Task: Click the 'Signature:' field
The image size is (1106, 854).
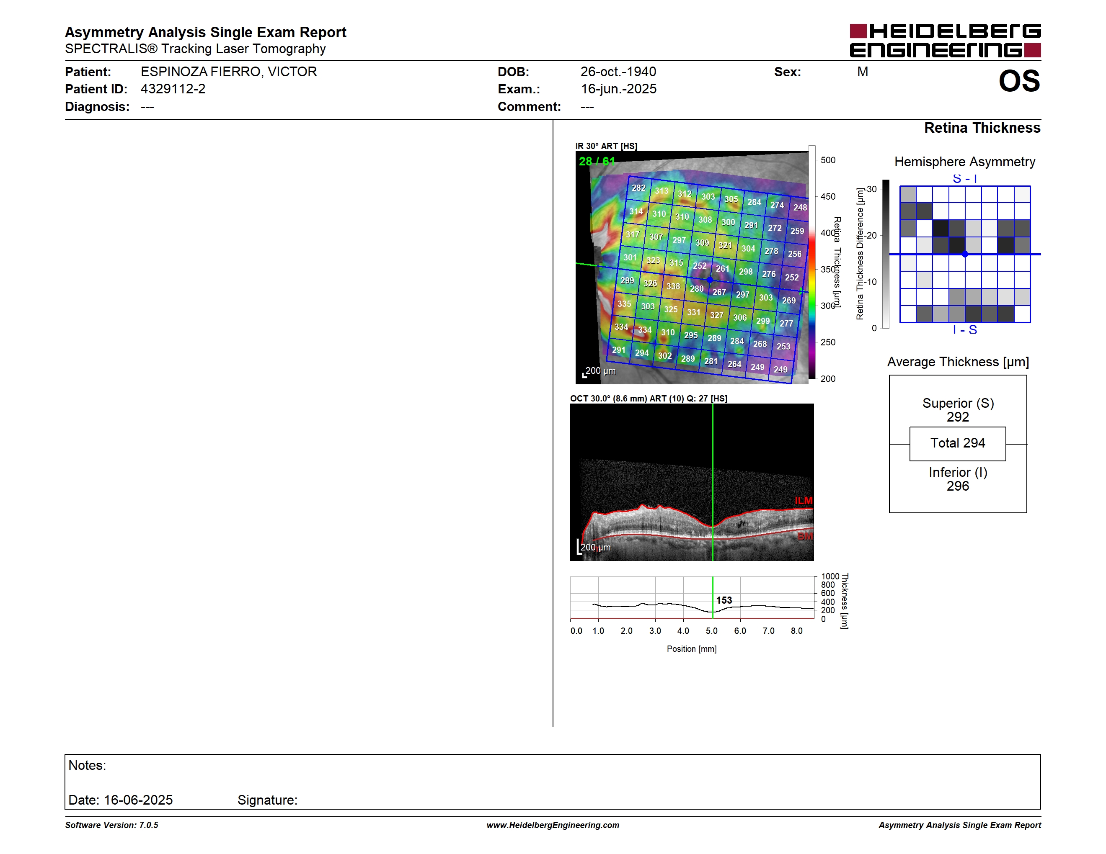Action: point(267,800)
